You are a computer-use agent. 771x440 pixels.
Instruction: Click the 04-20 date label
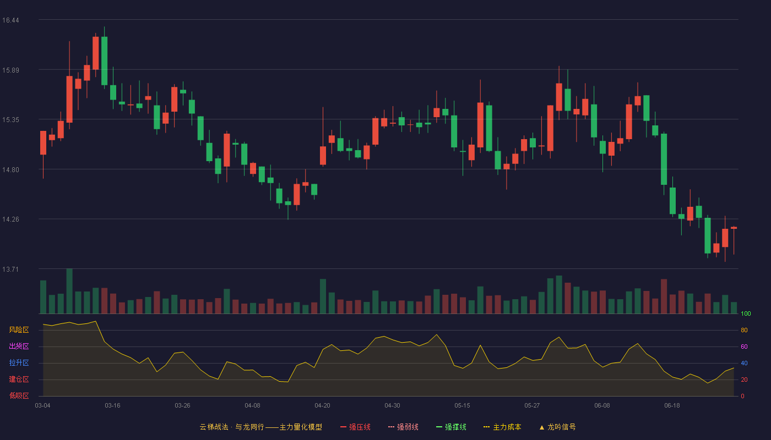click(322, 405)
